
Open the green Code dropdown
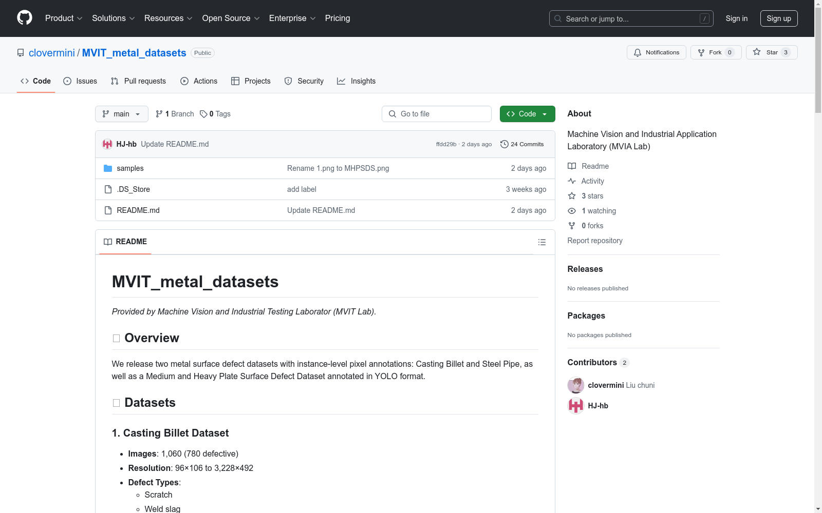[x=528, y=114]
